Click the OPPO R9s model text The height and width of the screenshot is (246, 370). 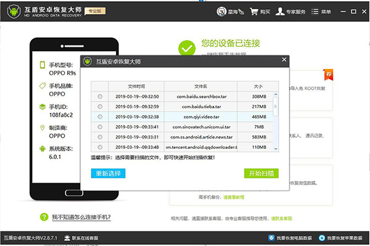[62, 73]
